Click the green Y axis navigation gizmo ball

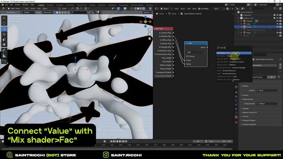145,22
